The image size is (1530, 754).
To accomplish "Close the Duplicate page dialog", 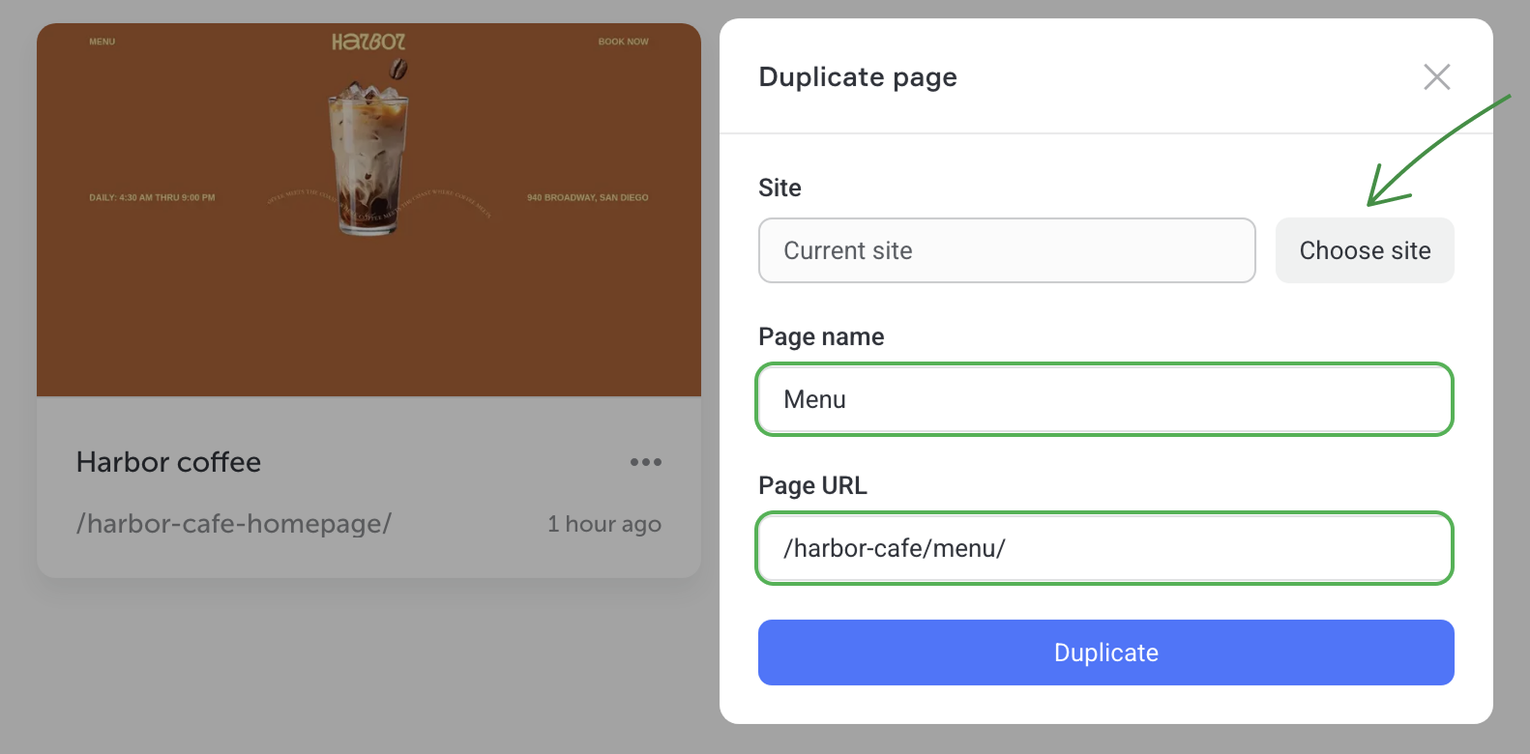I will point(1436,77).
